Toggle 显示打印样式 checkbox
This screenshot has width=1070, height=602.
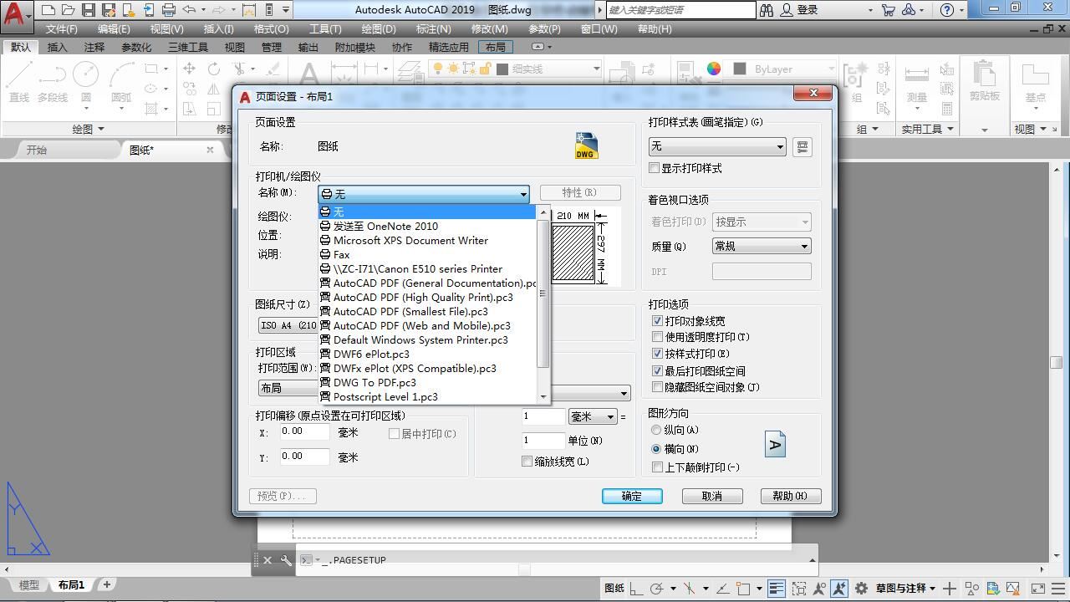(x=655, y=168)
